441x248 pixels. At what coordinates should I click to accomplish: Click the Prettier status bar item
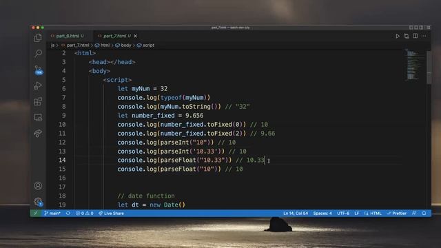pyautogui.click(x=397, y=213)
